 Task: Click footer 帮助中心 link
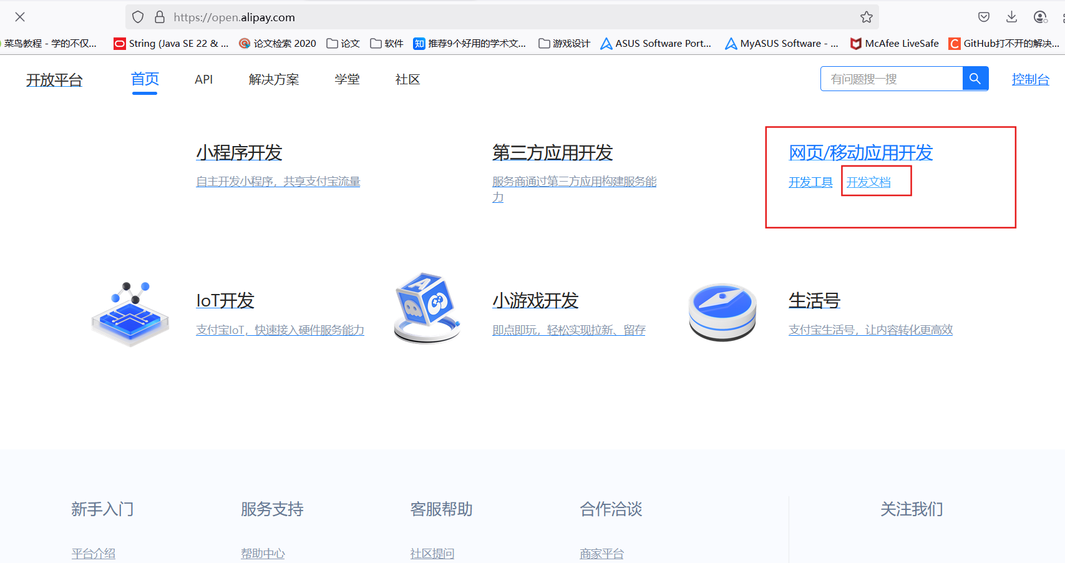pos(263,553)
